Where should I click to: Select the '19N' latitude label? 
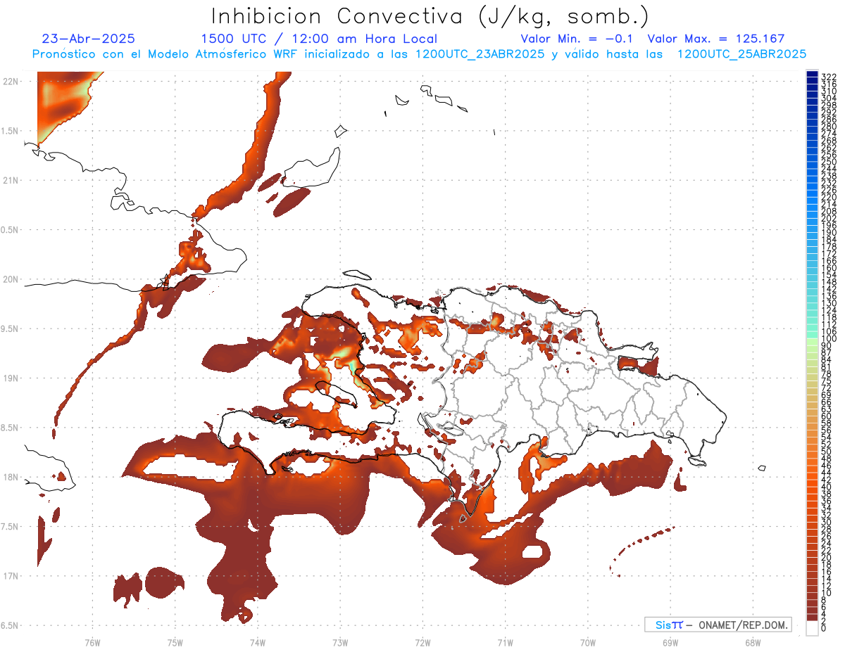click(x=11, y=378)
